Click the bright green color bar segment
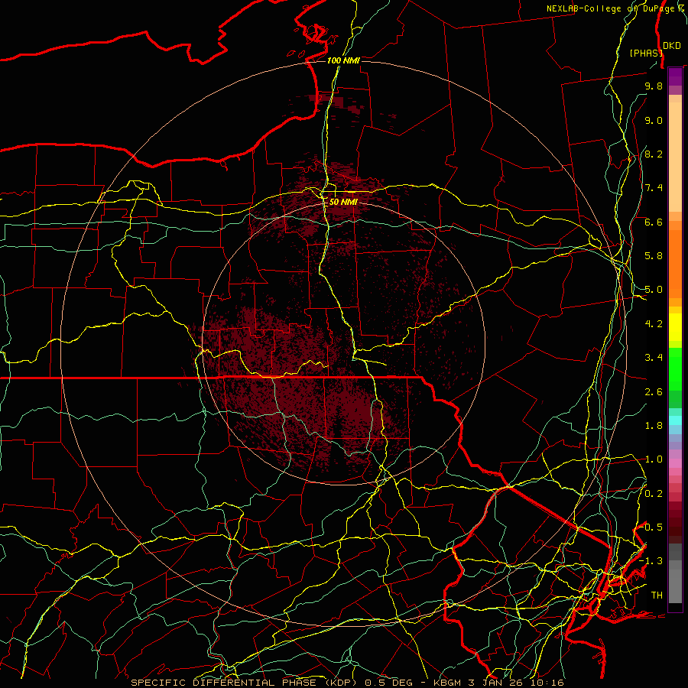This screenshot has height=688, width=688. point(675,369)
